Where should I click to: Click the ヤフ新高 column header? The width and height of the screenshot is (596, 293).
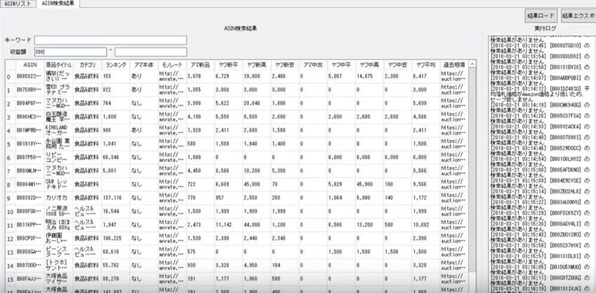tap(256, 64)
